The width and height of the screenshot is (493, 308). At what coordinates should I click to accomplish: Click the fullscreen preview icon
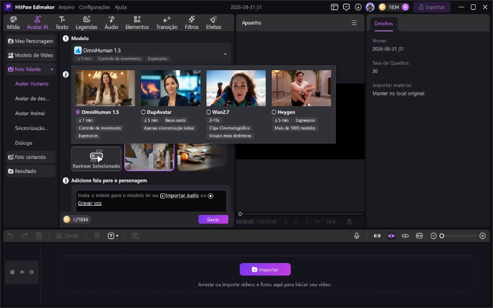(x=360, y=222)
